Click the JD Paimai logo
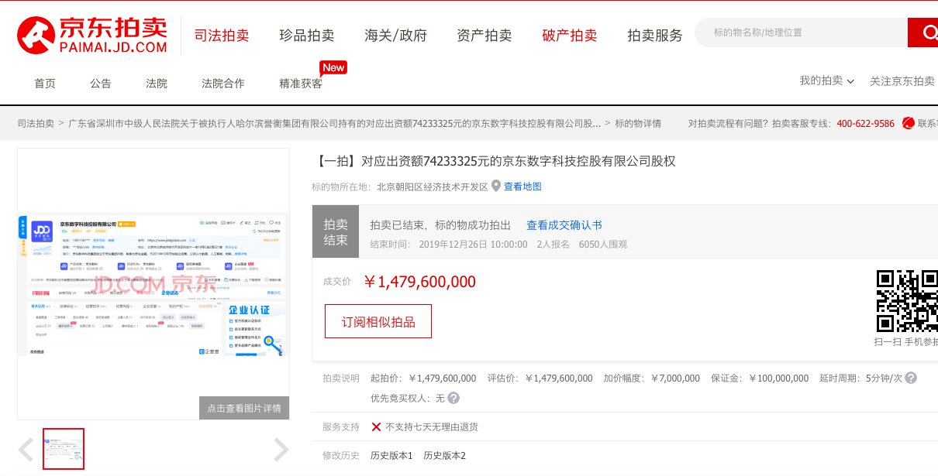 tap(92, 35)
